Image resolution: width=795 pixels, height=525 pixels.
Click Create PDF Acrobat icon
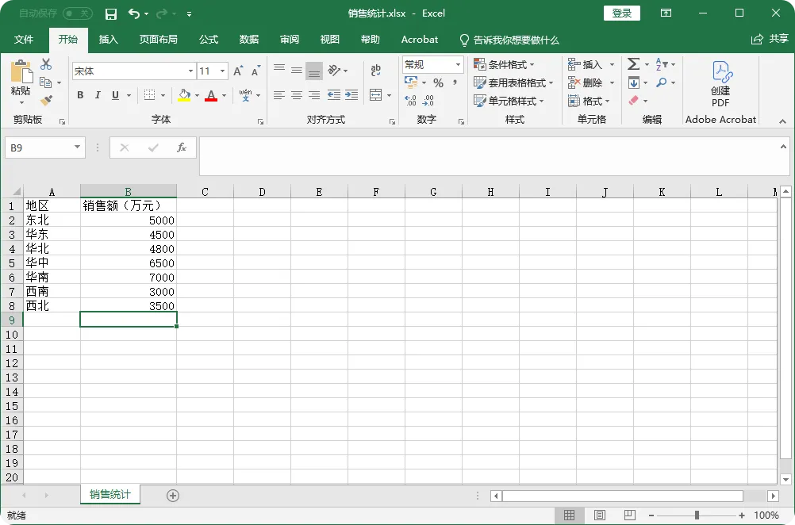[x=720, y=84]
